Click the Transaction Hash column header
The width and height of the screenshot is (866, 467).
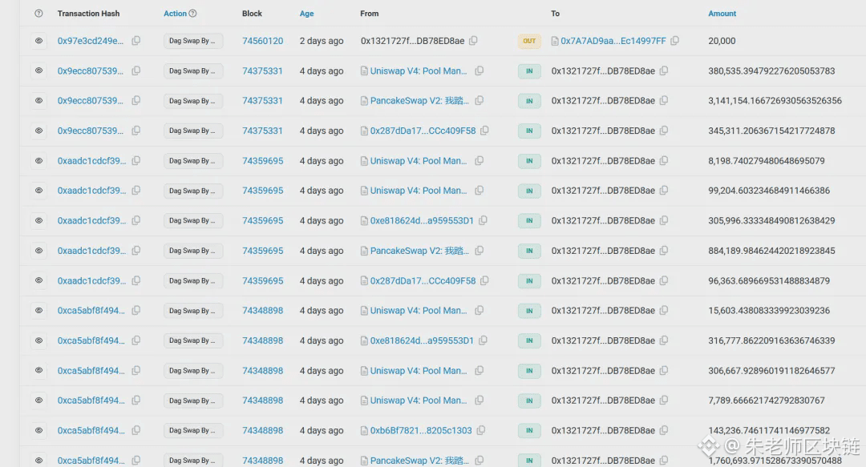pos(88,14)
